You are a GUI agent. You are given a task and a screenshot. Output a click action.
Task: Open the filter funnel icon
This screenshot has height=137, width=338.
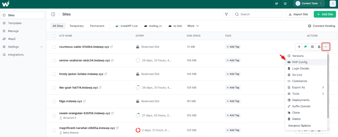[226, 14]
